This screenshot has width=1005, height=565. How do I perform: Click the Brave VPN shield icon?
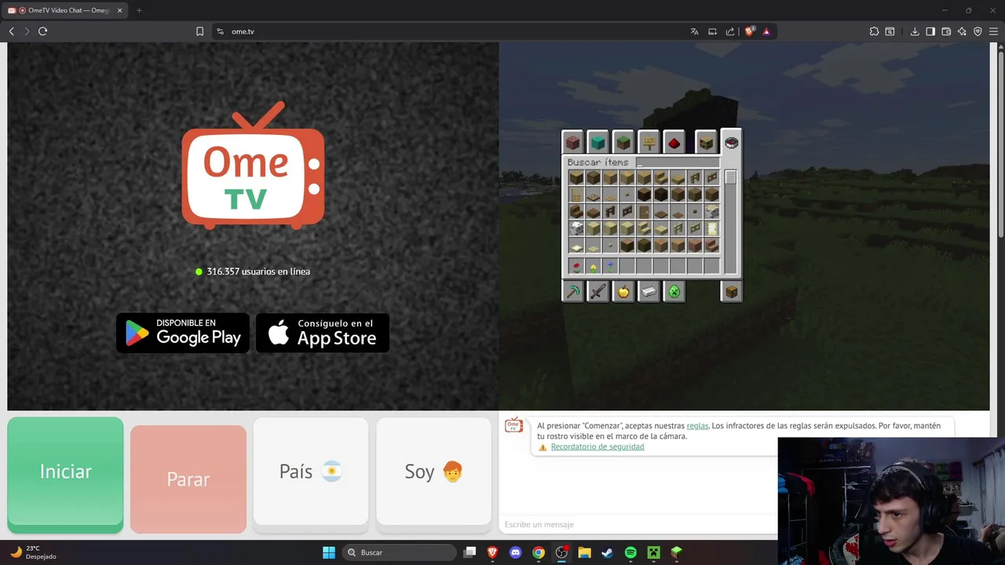(978, 31)
